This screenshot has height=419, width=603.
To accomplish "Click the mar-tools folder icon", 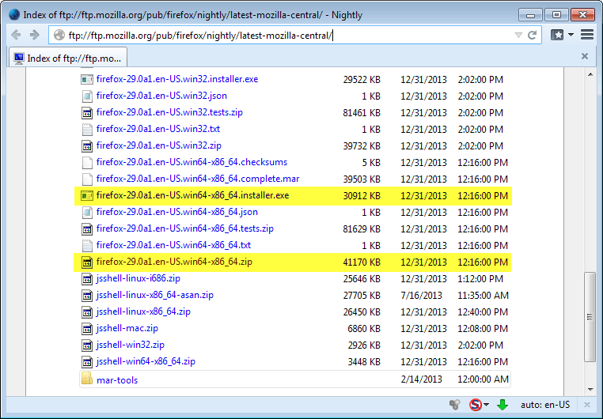I will (x=87, y=379).
